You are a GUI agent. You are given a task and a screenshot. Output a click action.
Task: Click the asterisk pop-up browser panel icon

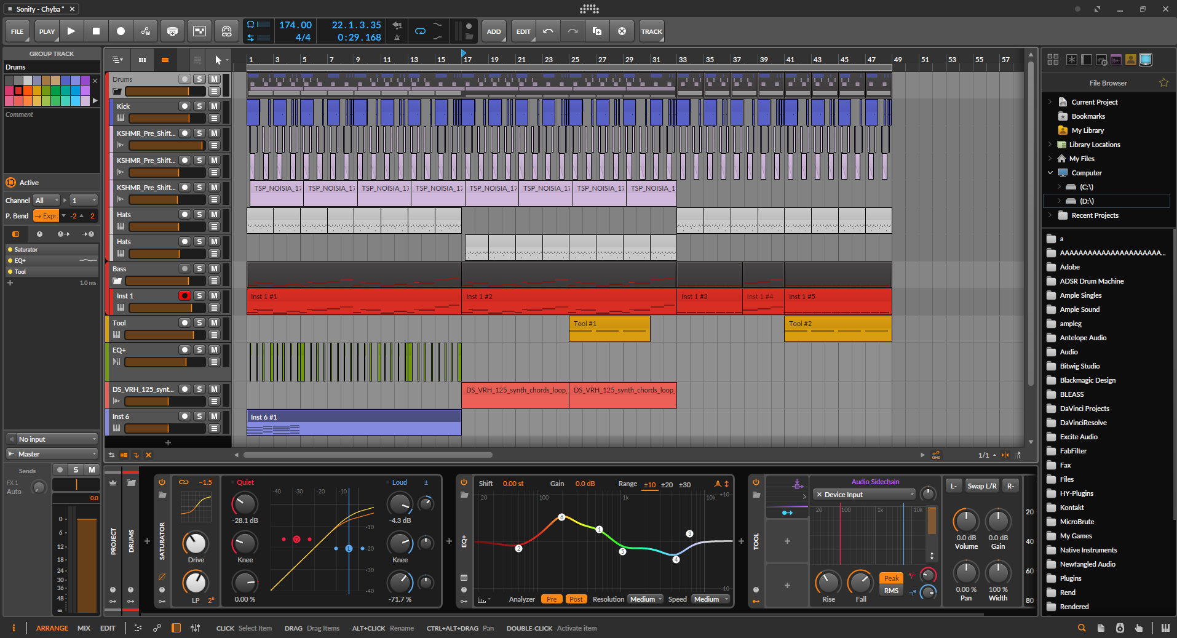point(1071,59)
